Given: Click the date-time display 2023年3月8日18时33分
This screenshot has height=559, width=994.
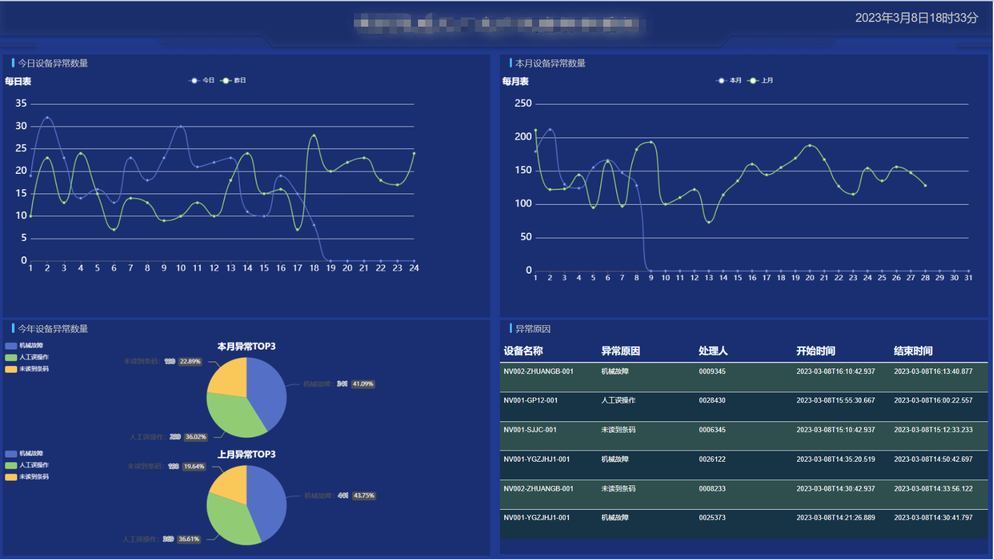Looking at the screenshot, I should click(x=916, y=18).
